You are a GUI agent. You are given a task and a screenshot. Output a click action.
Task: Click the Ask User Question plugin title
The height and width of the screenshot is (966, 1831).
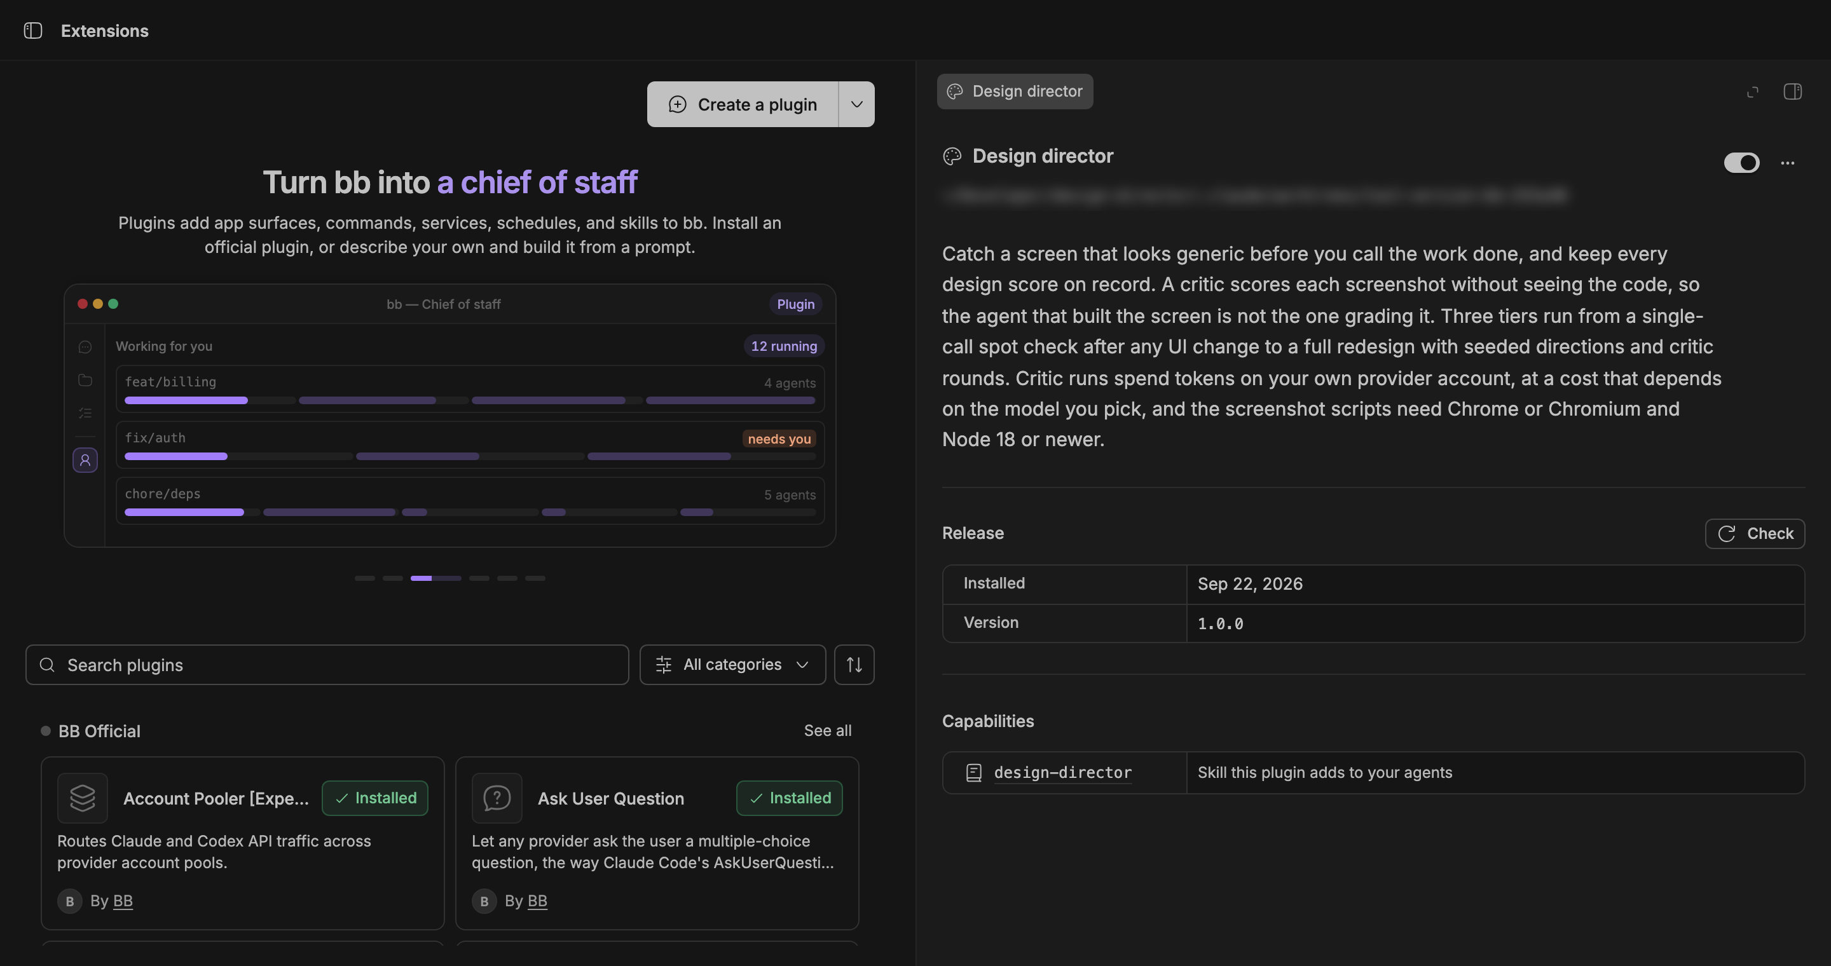(x=610, y=798)
